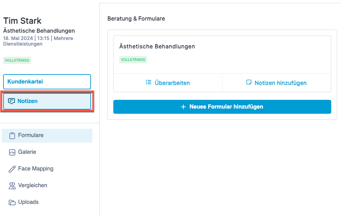Click the Ästhetische Behandlungen form card title
Image resolution: width=341 pixels, height=215 pixels.
157,46
